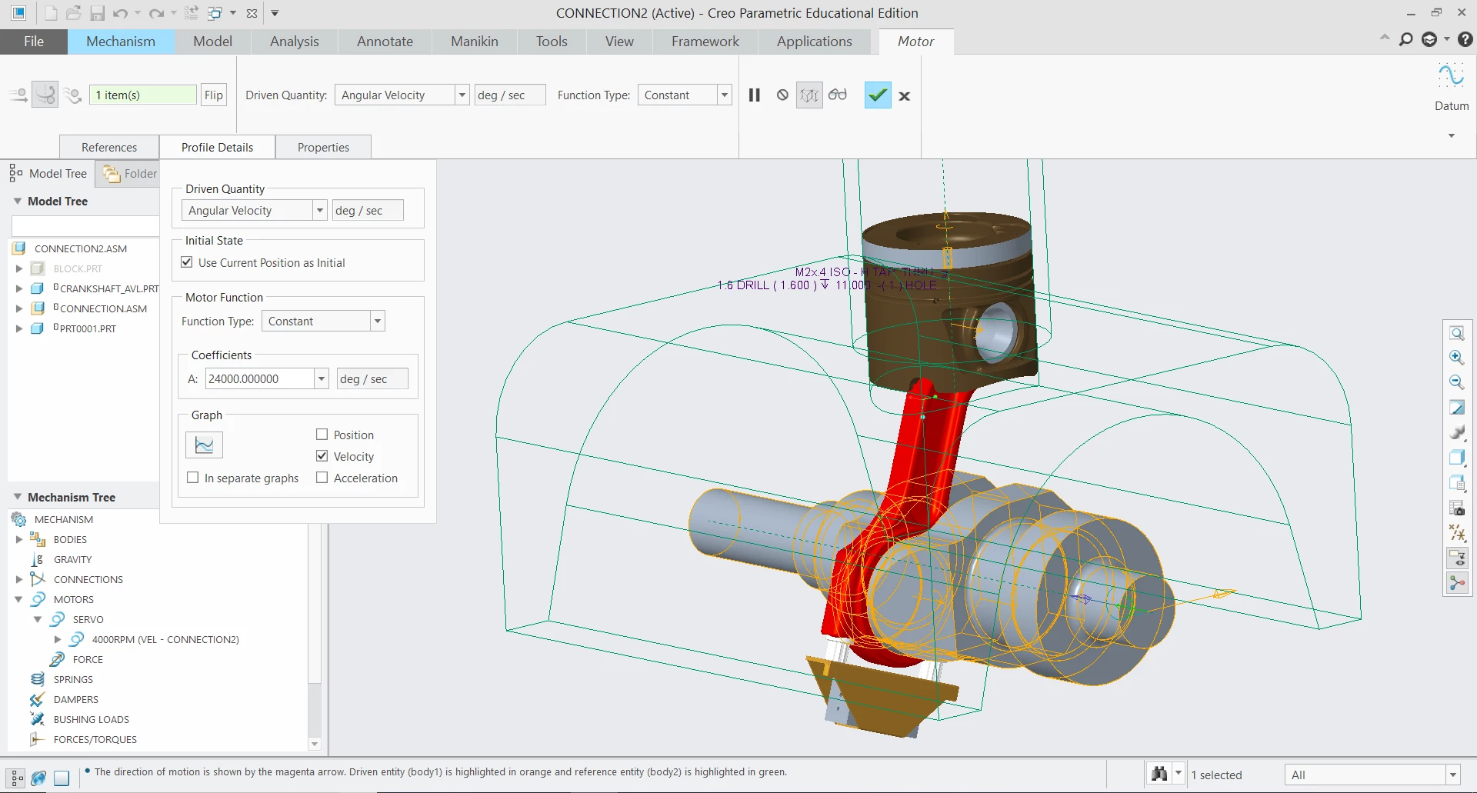This screenshot has width=1477, height=793.
Task: Toggle the navigator tree icon in status bar
Action: tap(17, 778)
